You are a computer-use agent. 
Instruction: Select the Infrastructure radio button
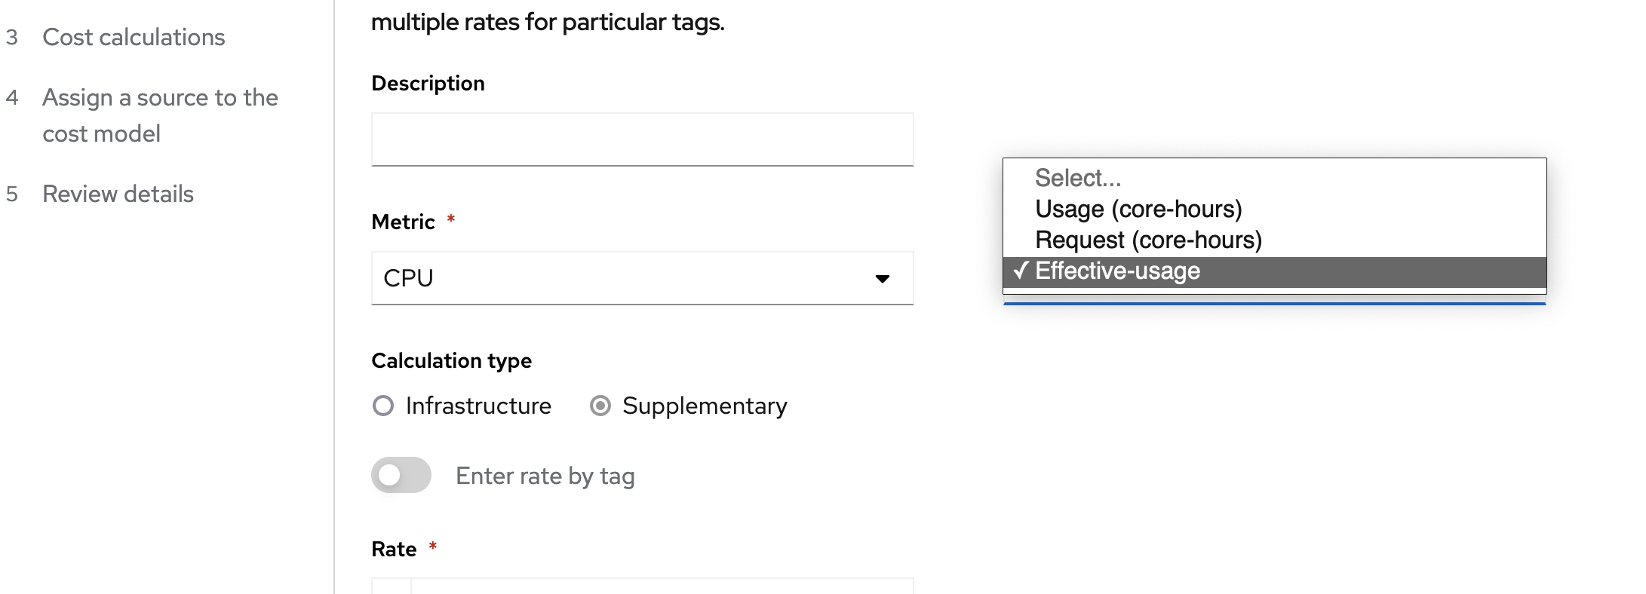(383, 406)
